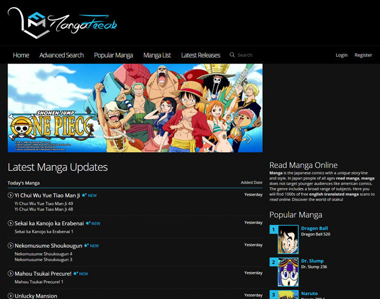The width and height of the screenshot is (380, 299).
Task: Click next-slide chevron on One Piece banner
Action: coord(249,139)
